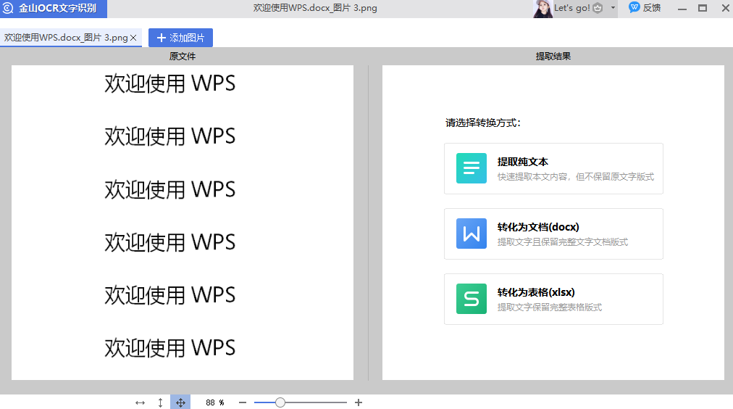Click 添加图片 to add an image
Screen dimensions: 733x409
click(x=180, y=38)
